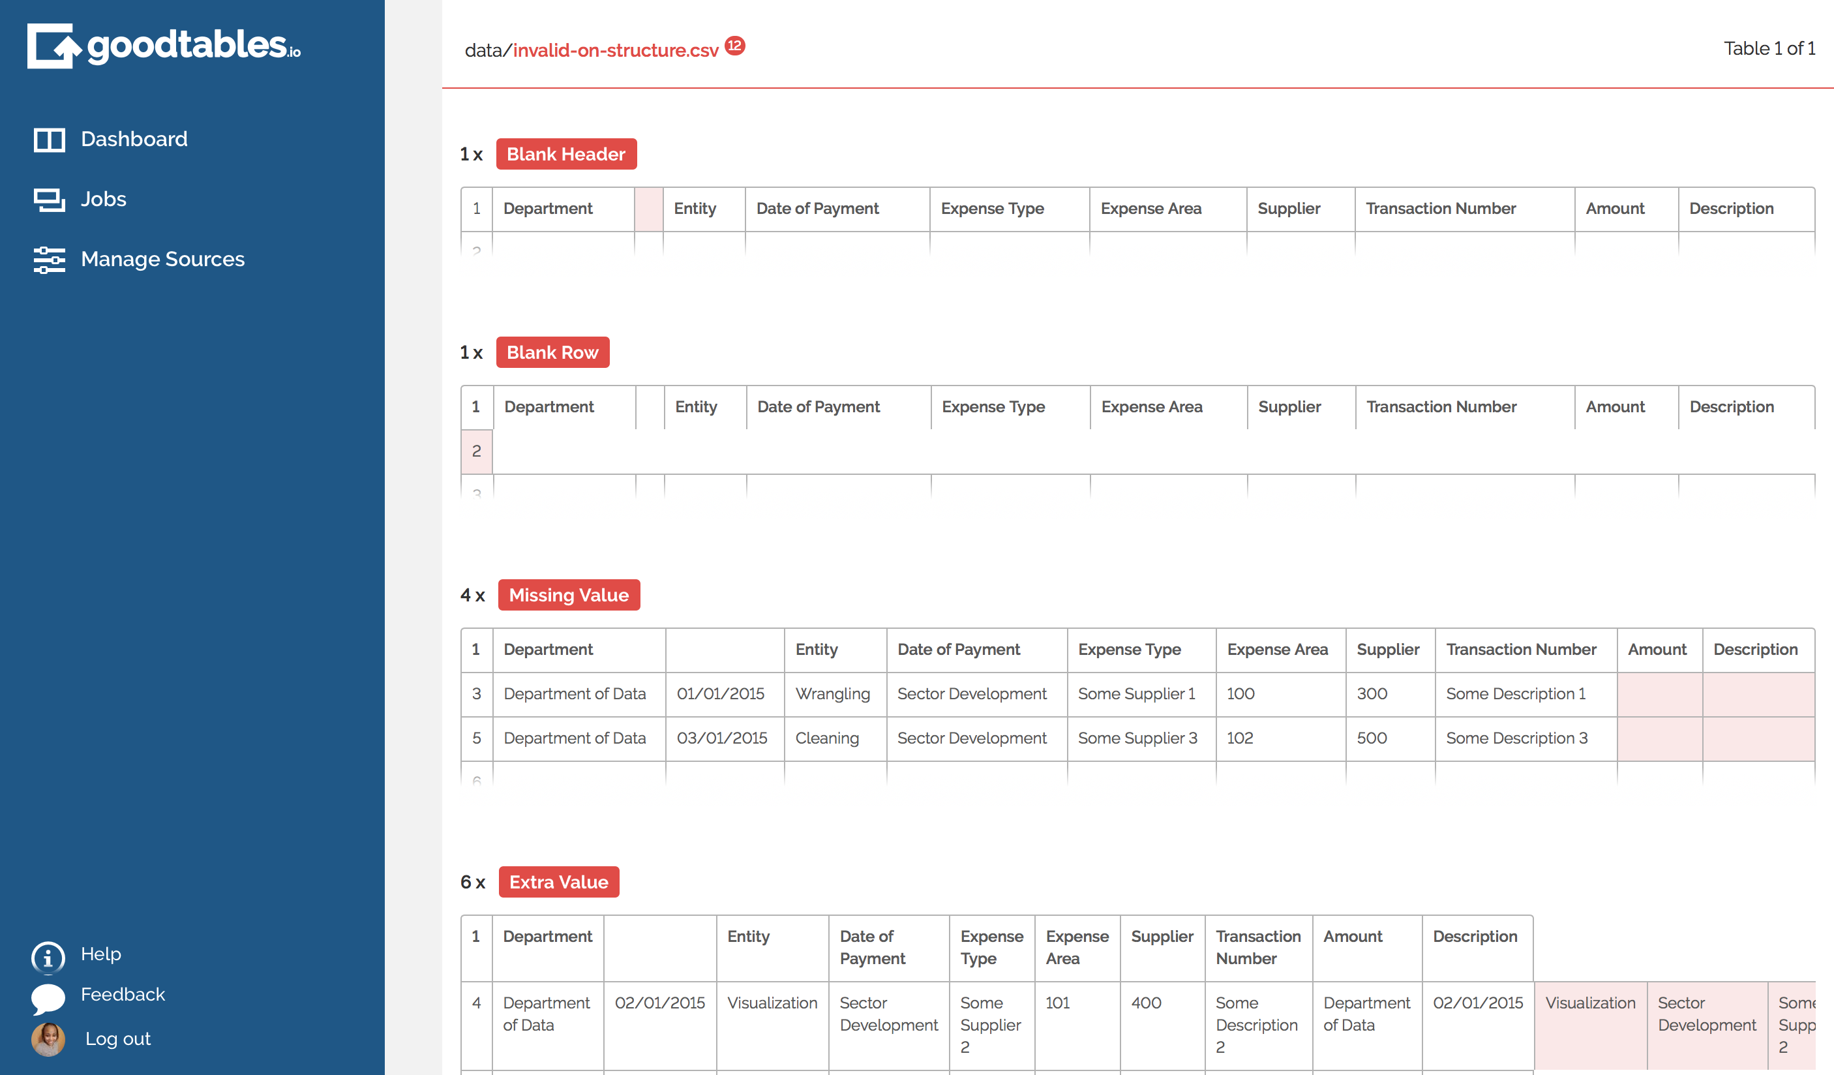
Task: Click the Jobs sidebar icon
Action: [50, 200]
